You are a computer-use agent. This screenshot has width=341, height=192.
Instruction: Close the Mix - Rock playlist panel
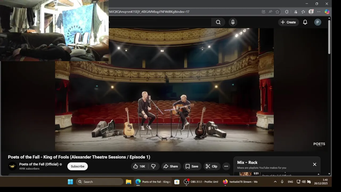click(x=315, y=164)
